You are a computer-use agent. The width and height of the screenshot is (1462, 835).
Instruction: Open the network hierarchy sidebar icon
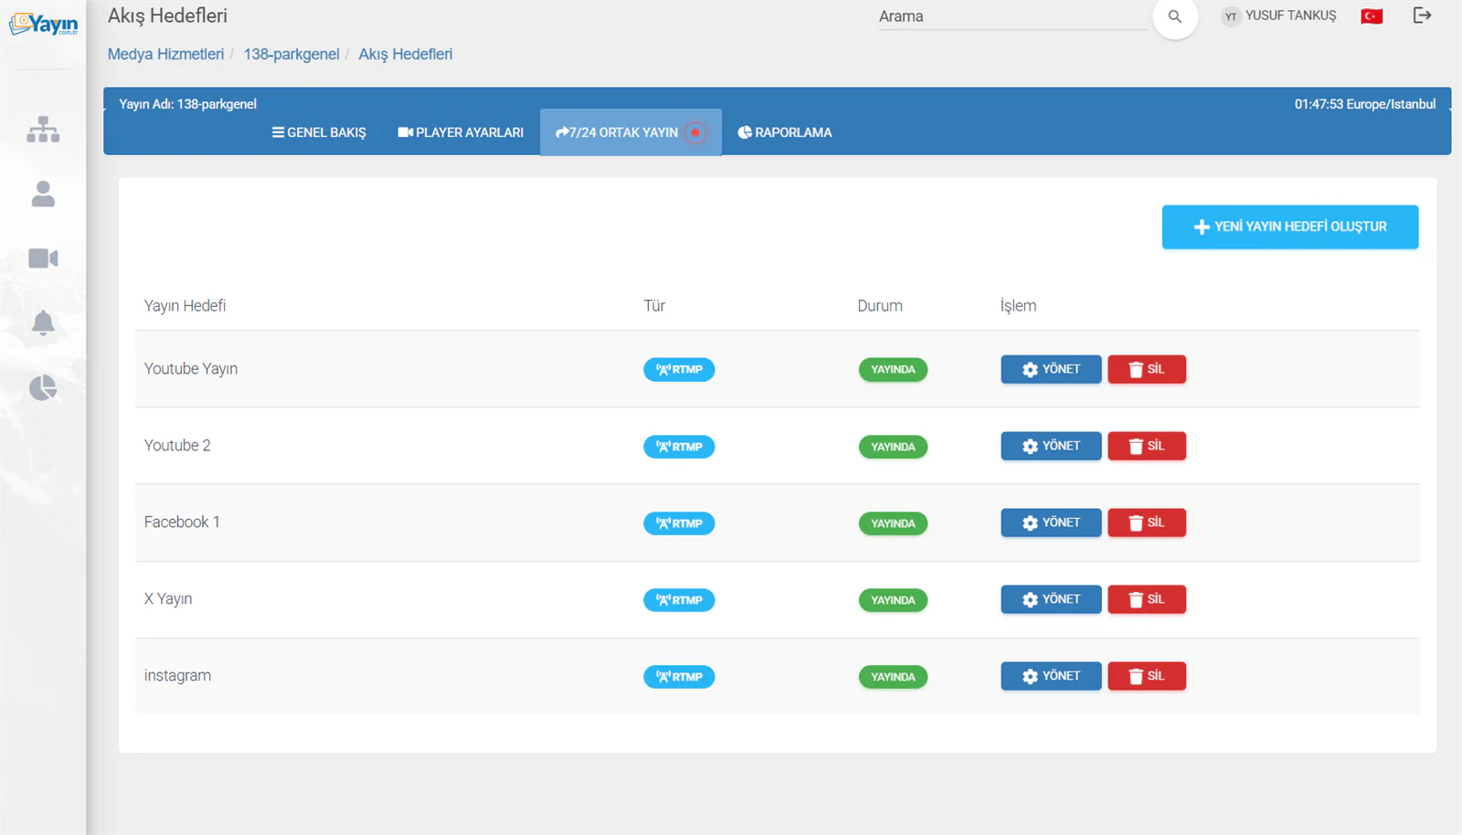[x=43, y=130]
